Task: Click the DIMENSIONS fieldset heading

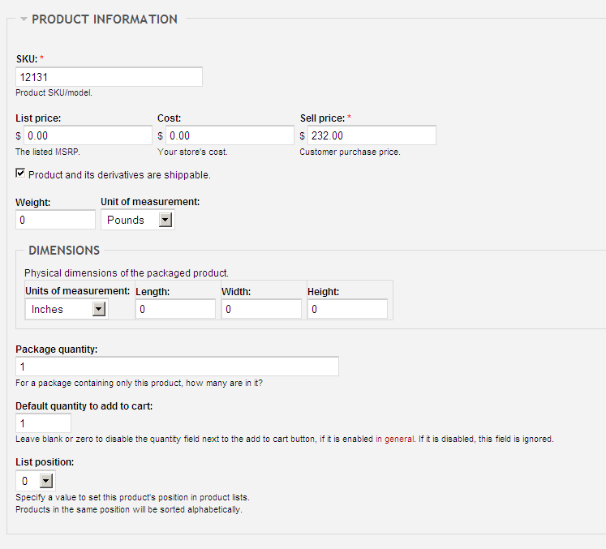Action: (x=64, y=250)
